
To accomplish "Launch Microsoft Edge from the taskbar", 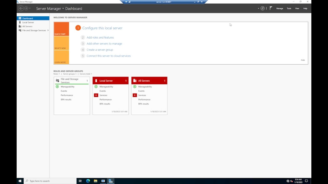I will click(x=88, y=181).
